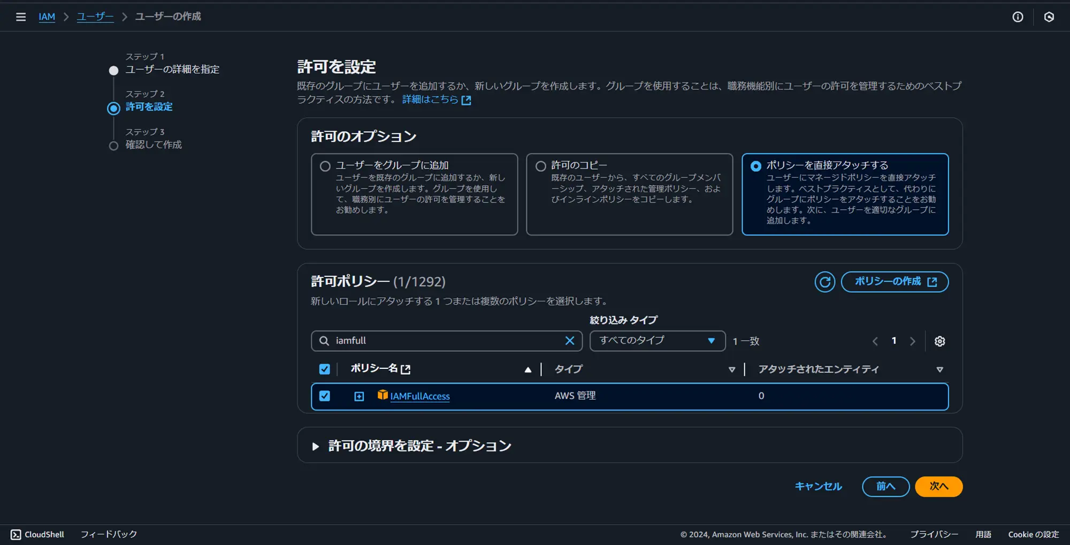Image resolution: width=1070 pixels, height=545 pixels.
Task: Select 許可のコピー radio option
Action: coord(541,166)
